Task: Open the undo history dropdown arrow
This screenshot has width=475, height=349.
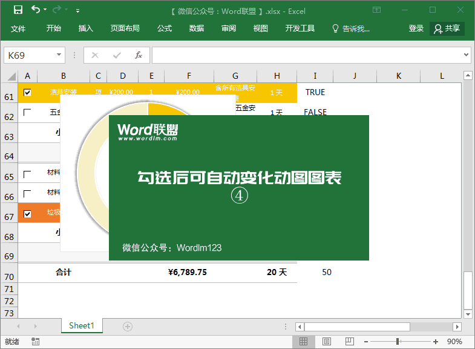Action: click(45, 10)
